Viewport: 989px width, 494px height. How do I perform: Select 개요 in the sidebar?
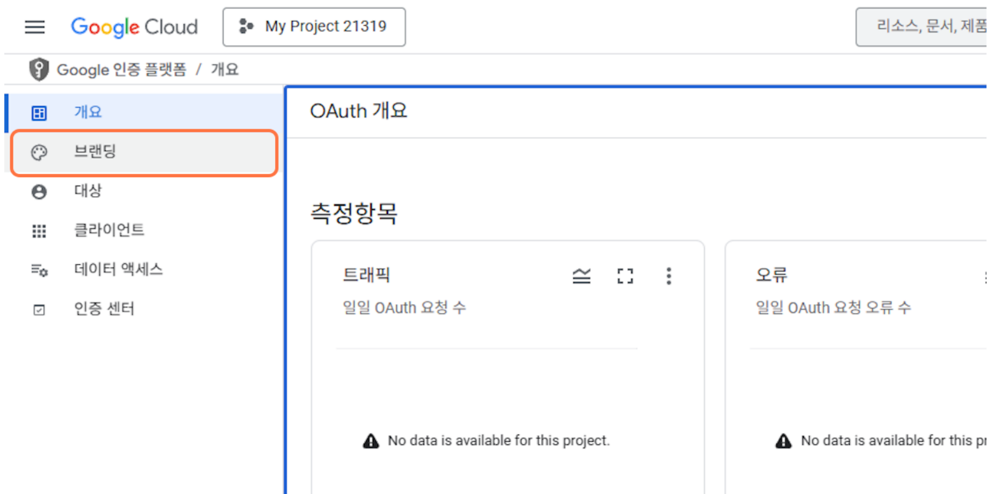point(143,112)
